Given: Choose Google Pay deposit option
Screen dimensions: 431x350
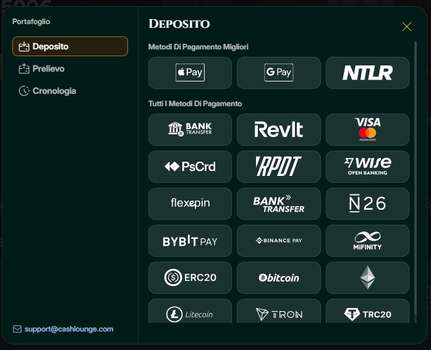Looking at the screenshot, I should pyautogui.click(x=279, y=73).
